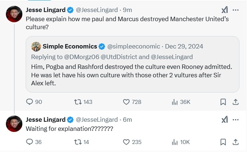Share the first Jesse Lingard tweet
The height and width of the screenshot is (152, 249).
(236, 102)
